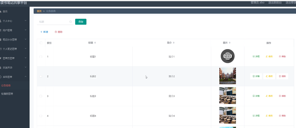Click 管理员 abo in the top bar
Image resolution: width=296 pixels, height=128 pixels.
click(257, 2)
